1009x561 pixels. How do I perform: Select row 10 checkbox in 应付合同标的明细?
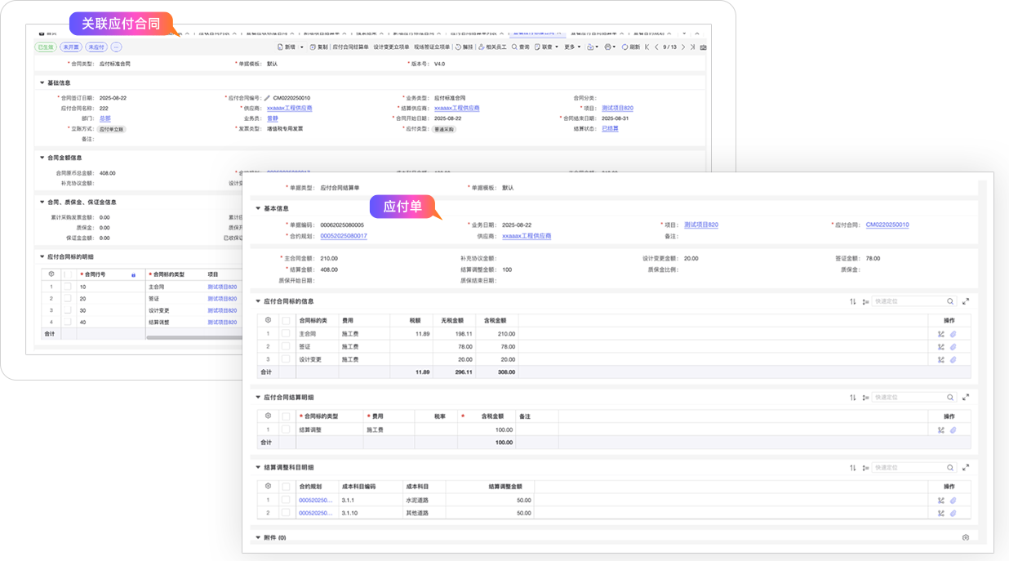point(68,287)
